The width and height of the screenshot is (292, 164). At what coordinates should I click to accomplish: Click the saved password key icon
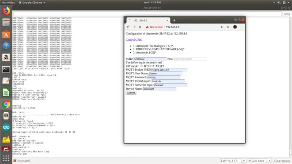coord(222,27)
